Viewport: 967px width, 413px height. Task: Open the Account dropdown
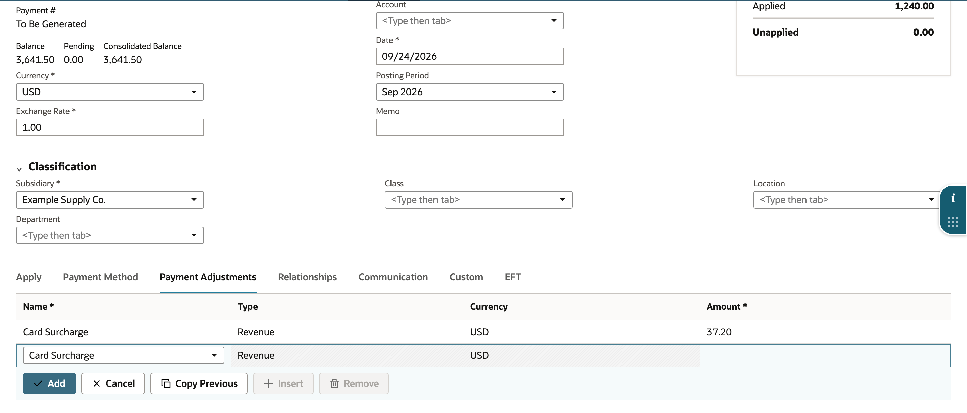(x=470, y=21)
